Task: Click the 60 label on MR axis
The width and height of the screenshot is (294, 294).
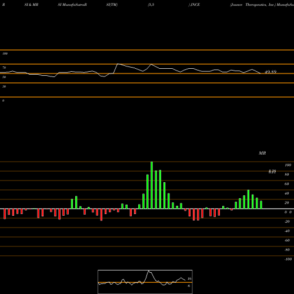Action: 287,184
